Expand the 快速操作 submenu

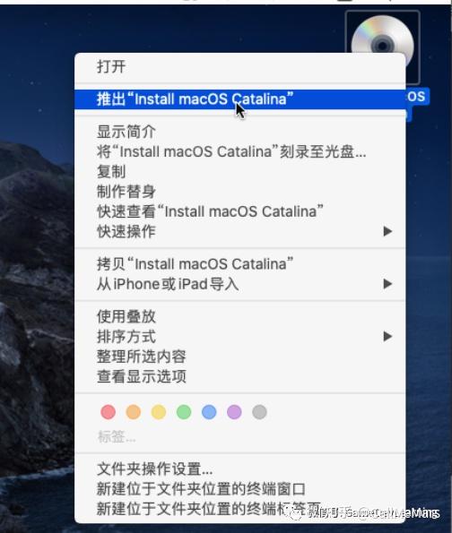click(240, 231)
